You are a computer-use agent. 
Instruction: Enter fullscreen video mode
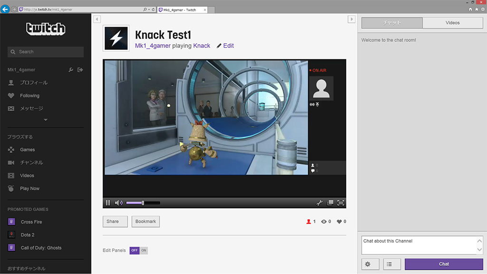point(341,203)
